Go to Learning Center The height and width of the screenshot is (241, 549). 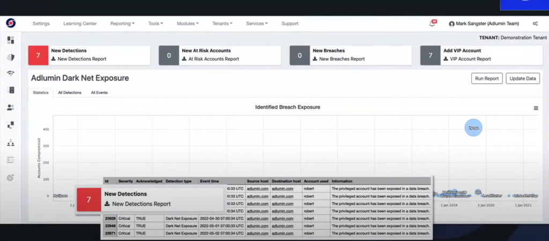coord(80,24)
